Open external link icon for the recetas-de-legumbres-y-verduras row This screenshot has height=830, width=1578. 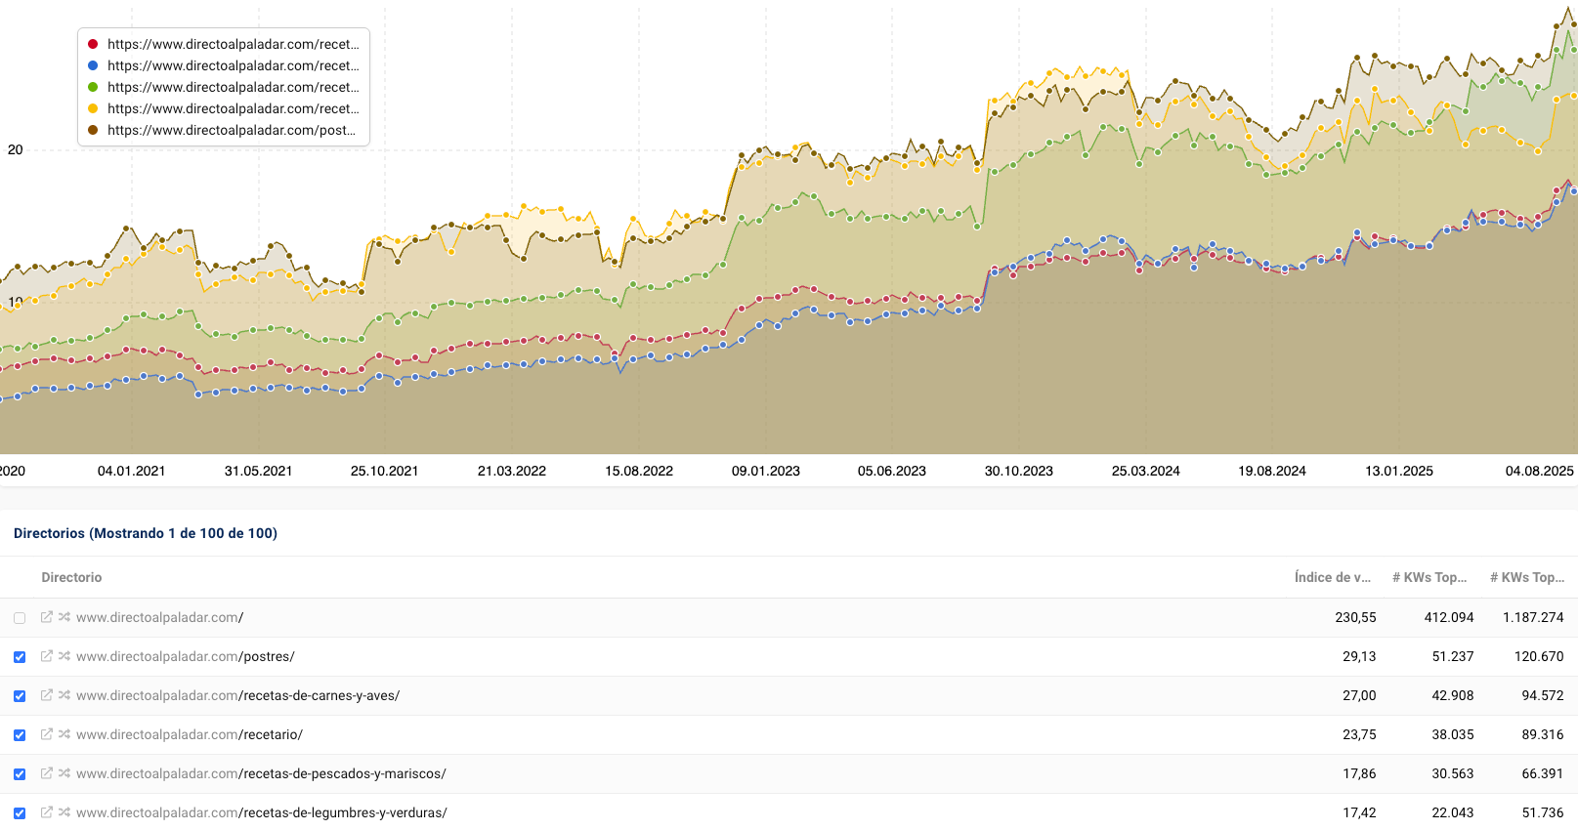[46, 812]
